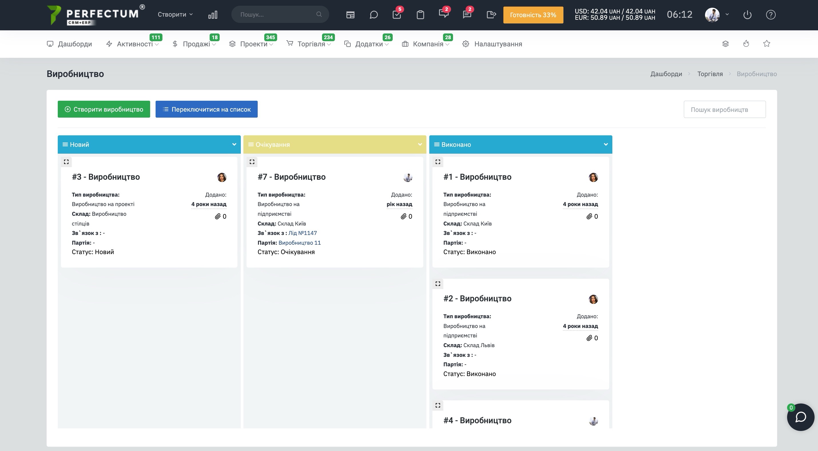This screenshot has width=818, height=451.
Task: Click attachment paperclip on card #7
Action: coord(403,216)
